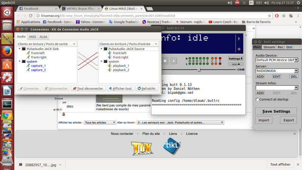This screenshot has height=170, width=302.
Task: Click the Less button in butt
Action: pyautogui.click(x=236, y=64)
